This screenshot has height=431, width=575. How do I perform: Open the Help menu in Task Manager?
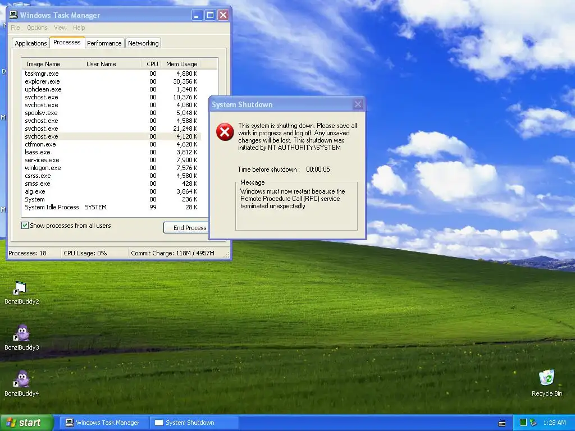click(79, 27)
